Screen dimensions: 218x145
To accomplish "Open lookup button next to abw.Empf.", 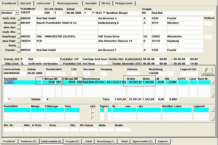I will (x=19, y=41).
